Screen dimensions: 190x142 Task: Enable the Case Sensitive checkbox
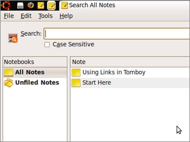(x=47, y=44)
